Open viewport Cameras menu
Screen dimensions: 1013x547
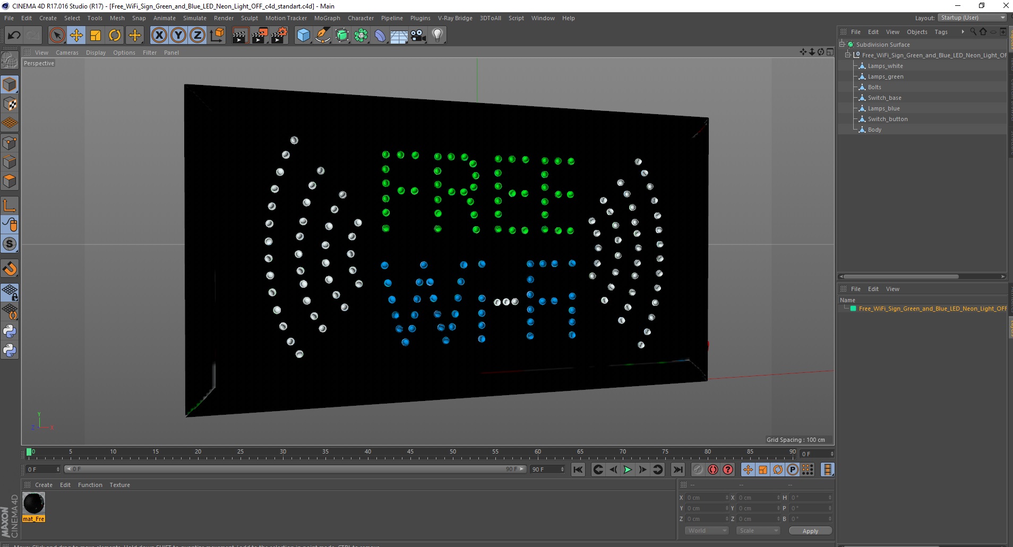click(x=67, y=53)
